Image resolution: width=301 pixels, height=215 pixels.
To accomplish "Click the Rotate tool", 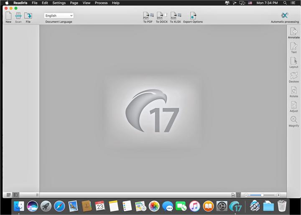I will (x=294, y=92).
